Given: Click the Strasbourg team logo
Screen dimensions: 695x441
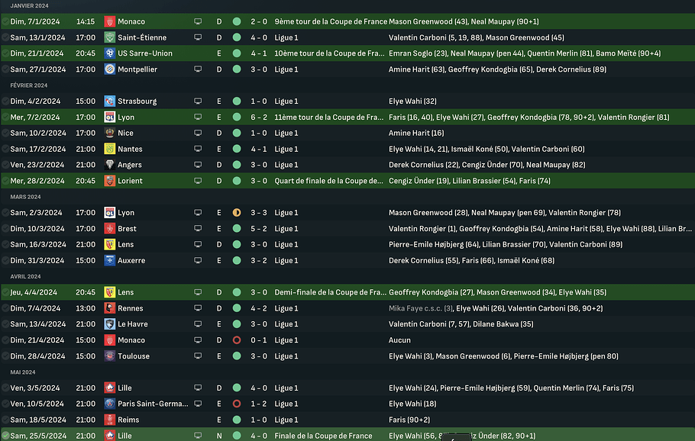Looking at the screenshot, I should pyautogui.click(x=109, y=101).
